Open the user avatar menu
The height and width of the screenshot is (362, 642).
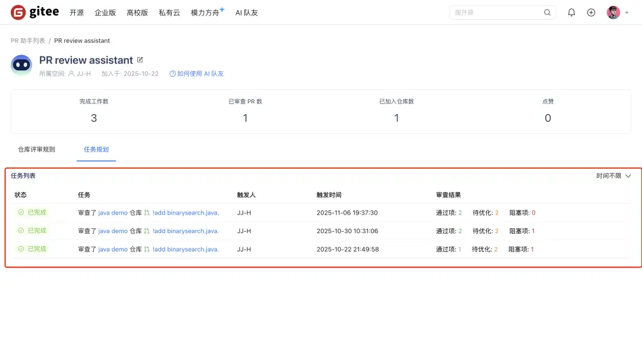click(613, 12)
